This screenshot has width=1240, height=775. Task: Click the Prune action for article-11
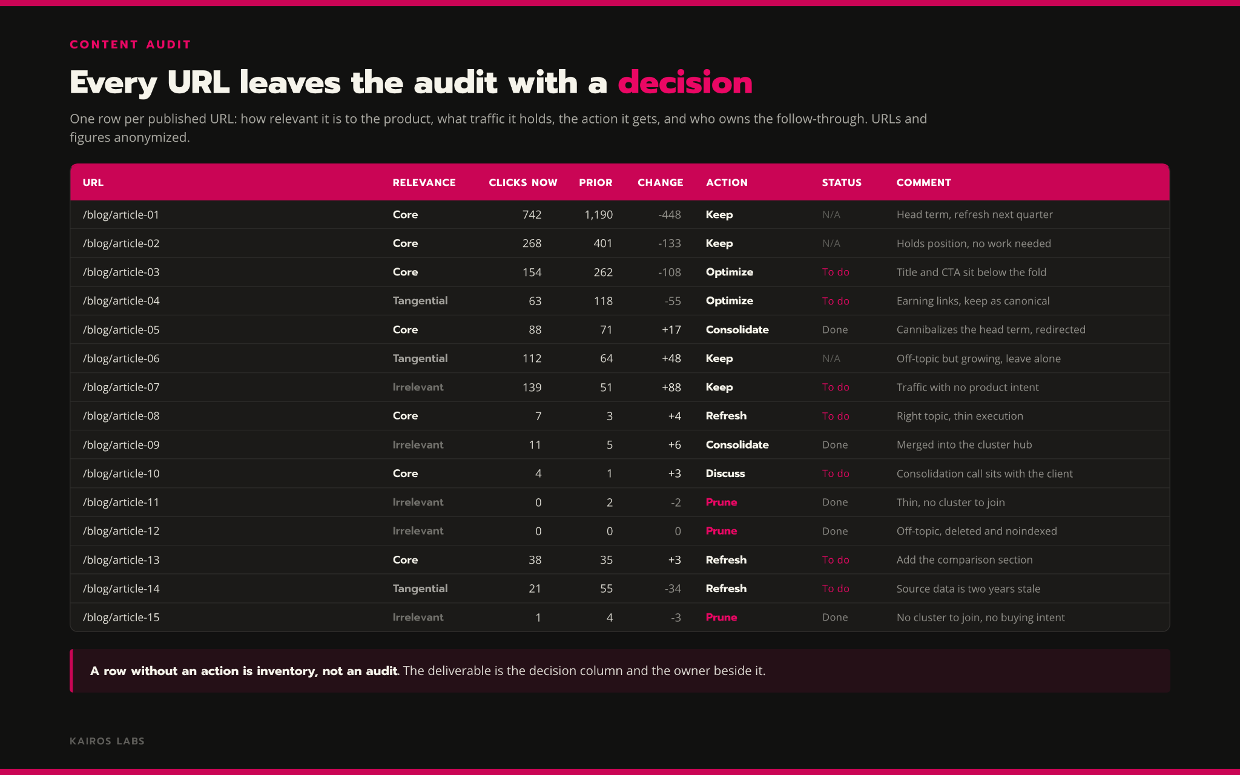tap(721, 502)
